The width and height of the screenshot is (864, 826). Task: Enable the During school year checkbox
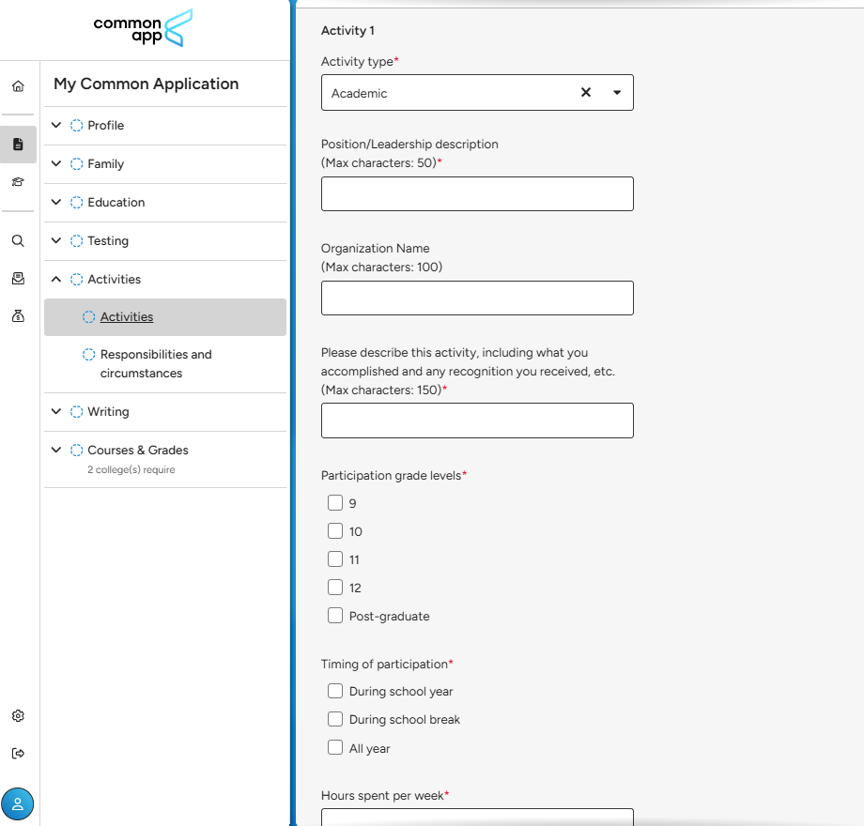point(335,692)
